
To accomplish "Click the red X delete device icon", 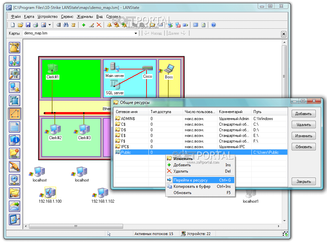I will tap(99, 25).
